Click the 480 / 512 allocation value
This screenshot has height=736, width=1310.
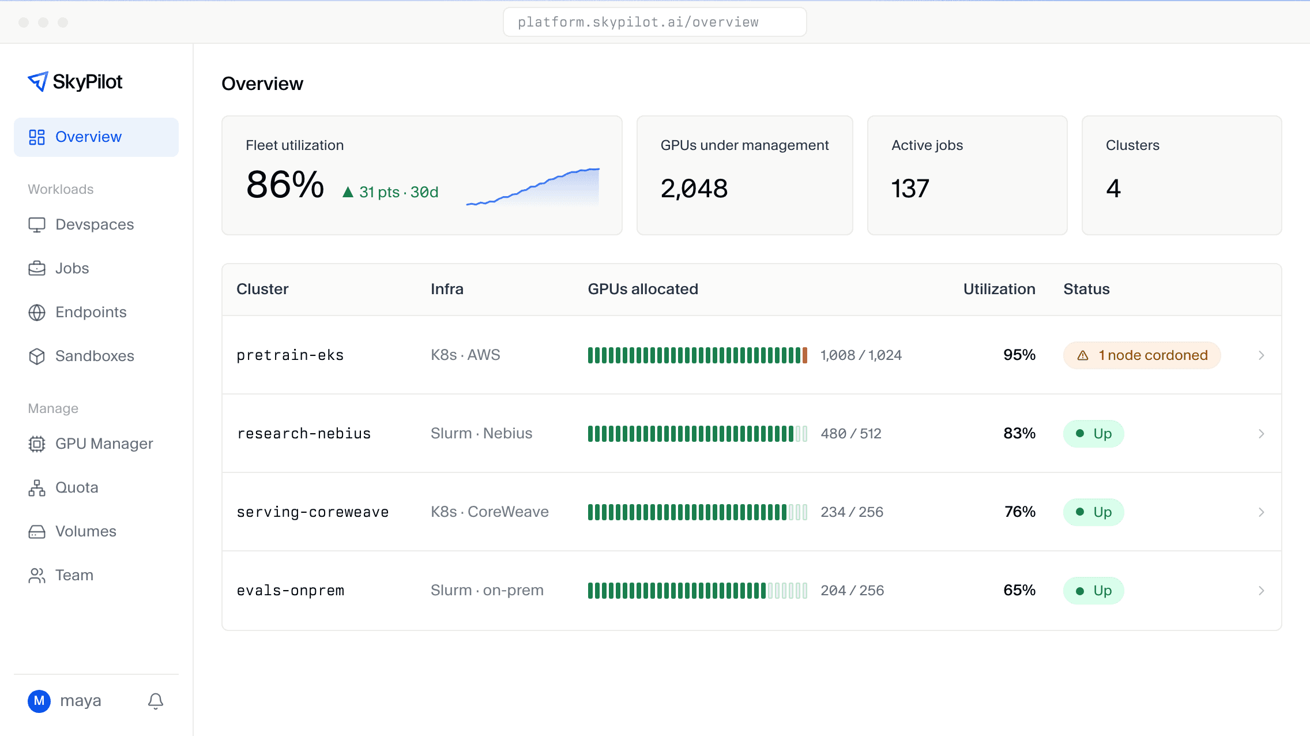click(x=851, y=434)
